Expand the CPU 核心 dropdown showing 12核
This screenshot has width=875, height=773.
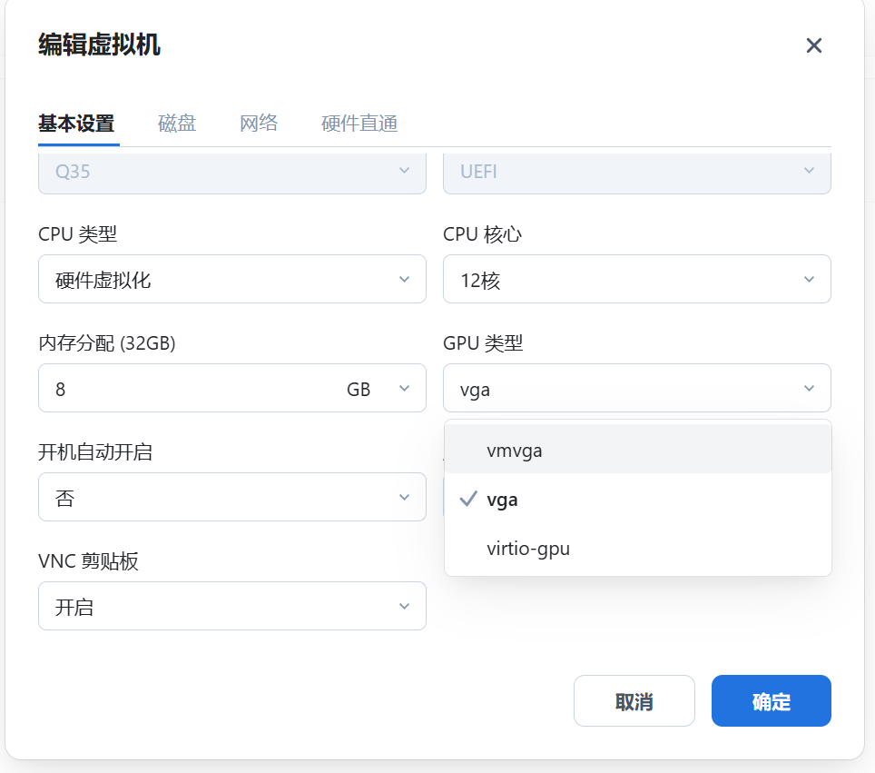click(636, 279)
